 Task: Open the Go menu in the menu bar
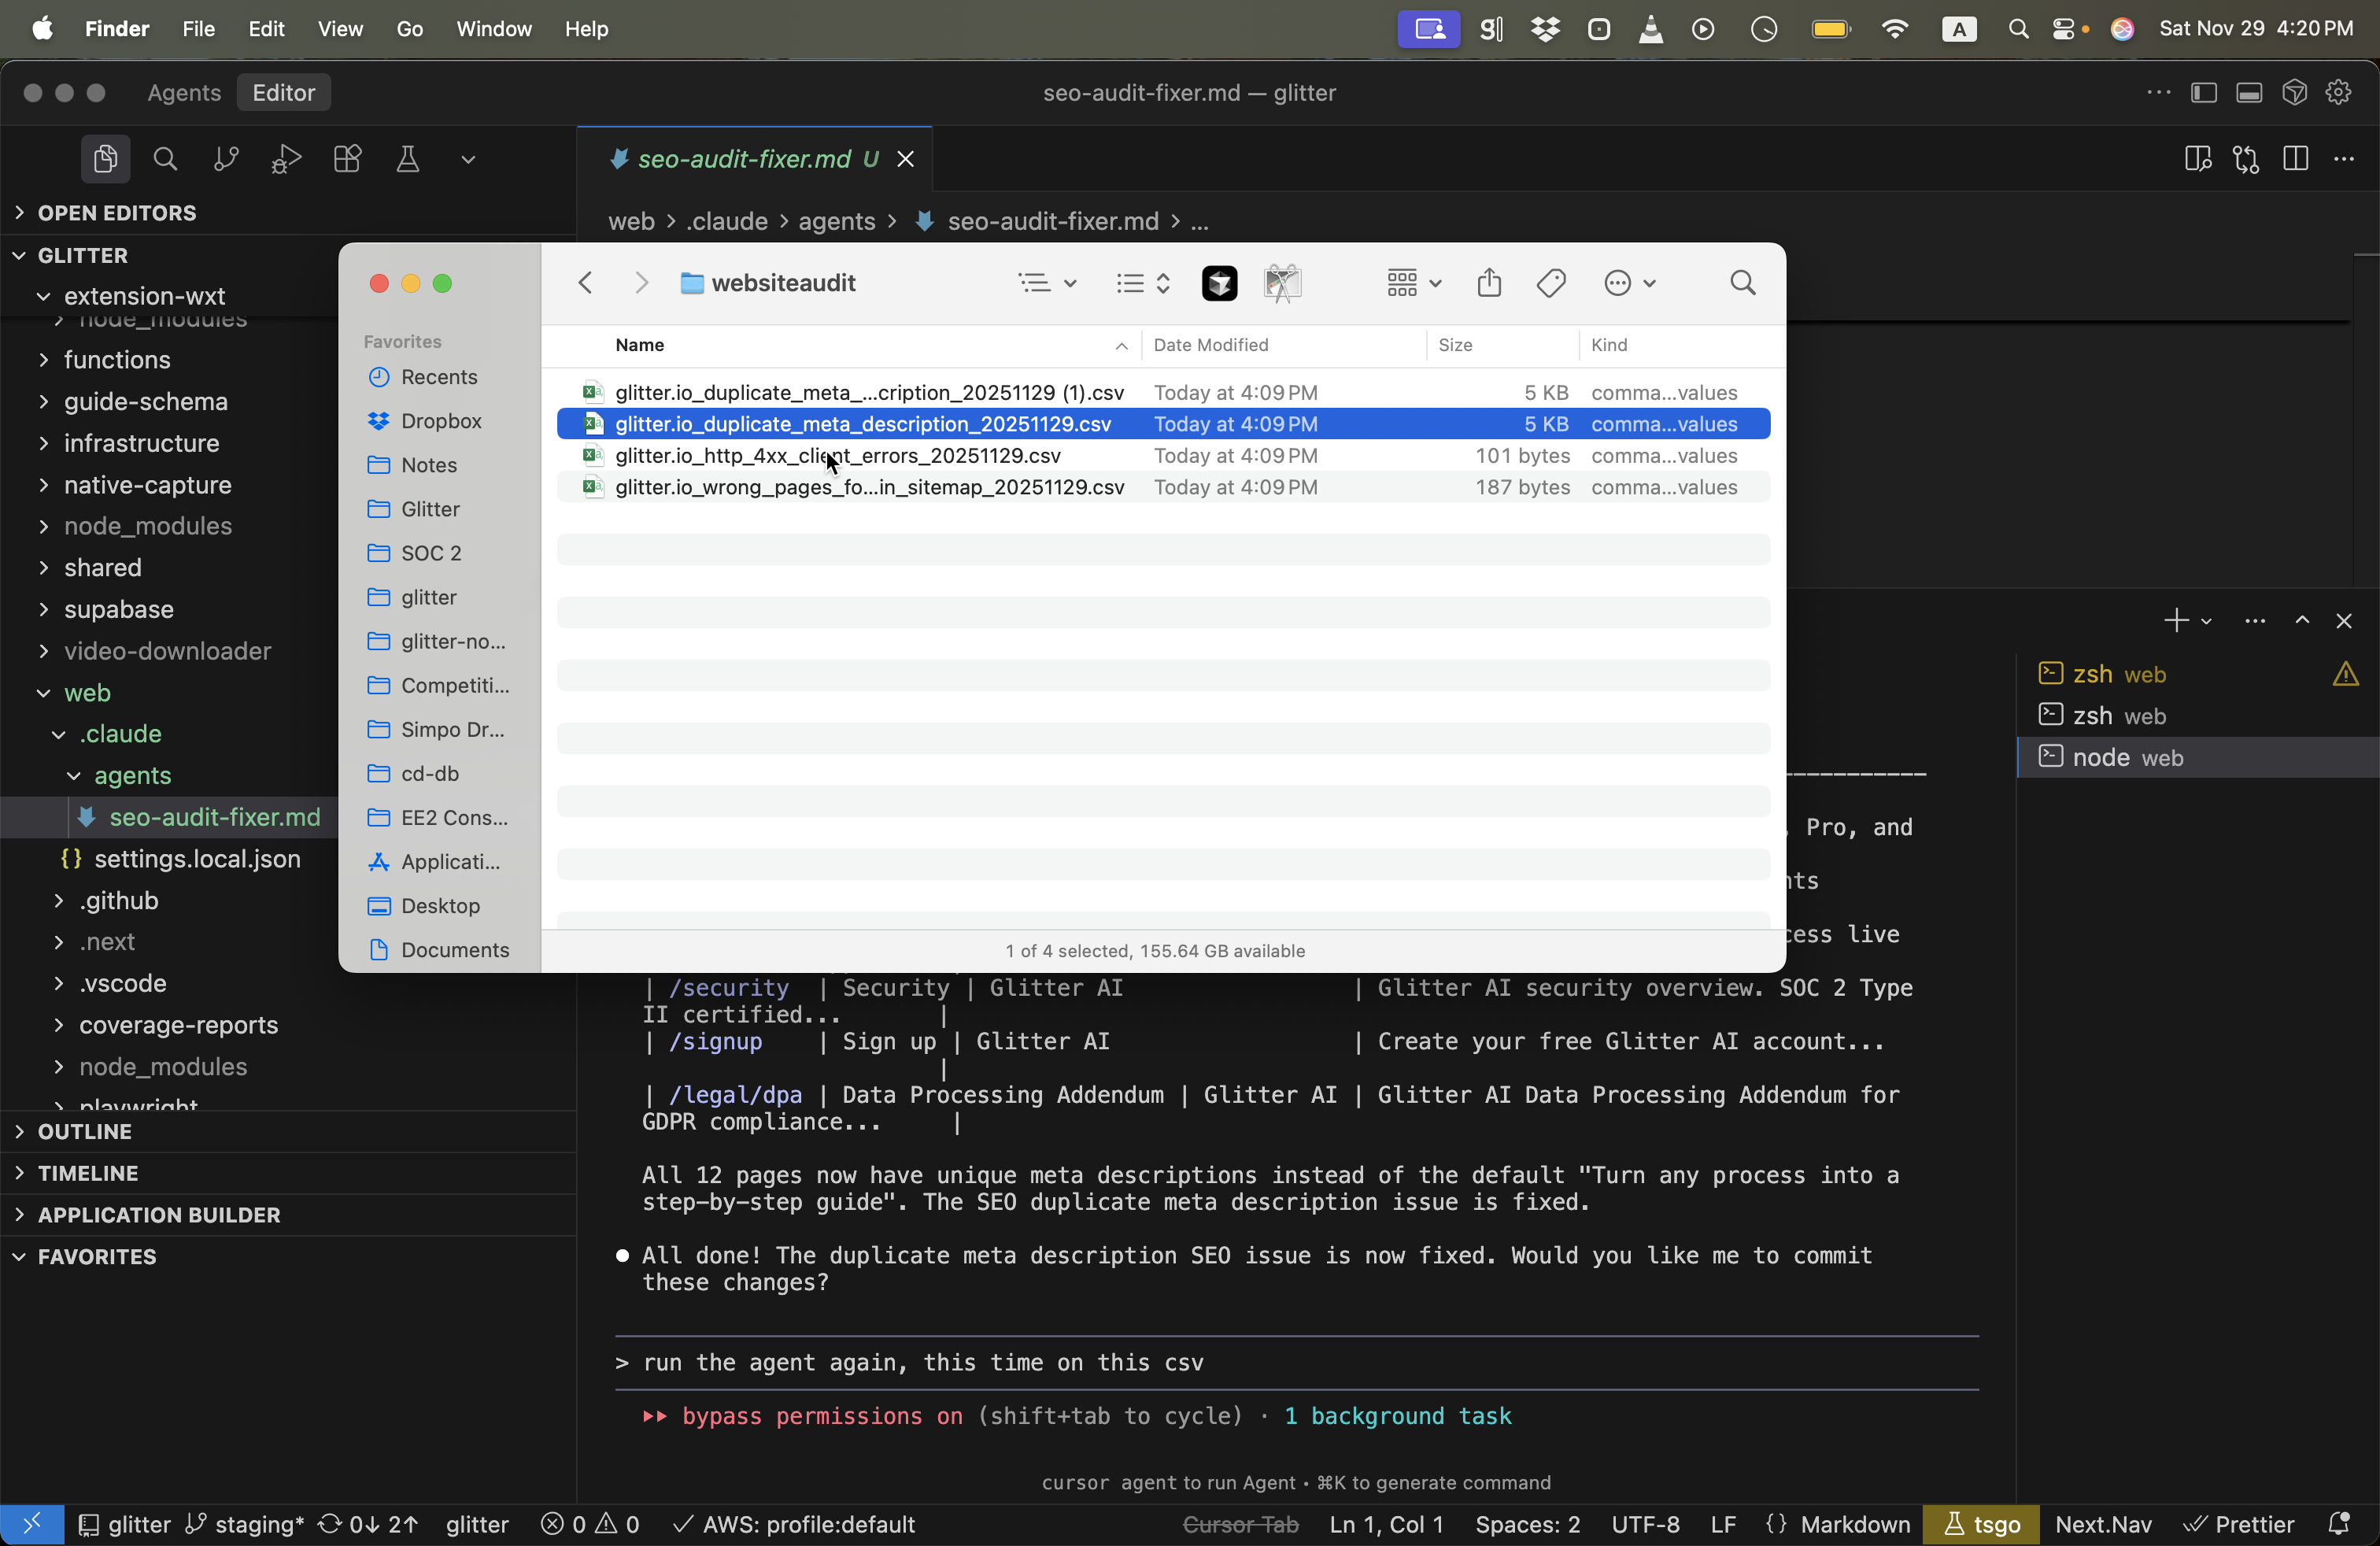point(409,29)
